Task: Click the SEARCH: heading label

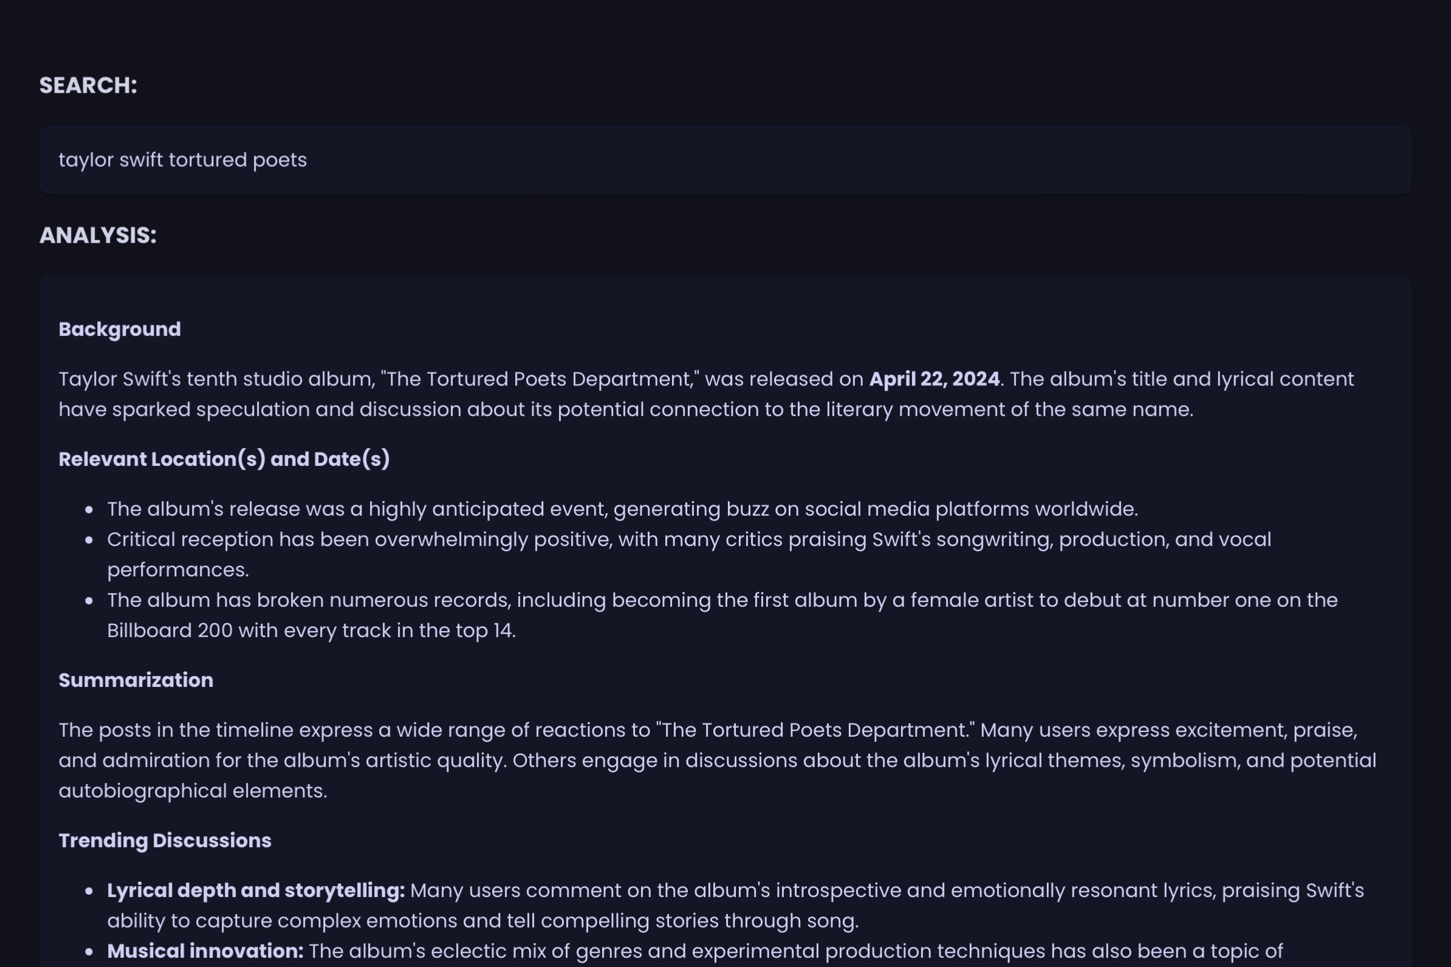Action: pos(88,85)
